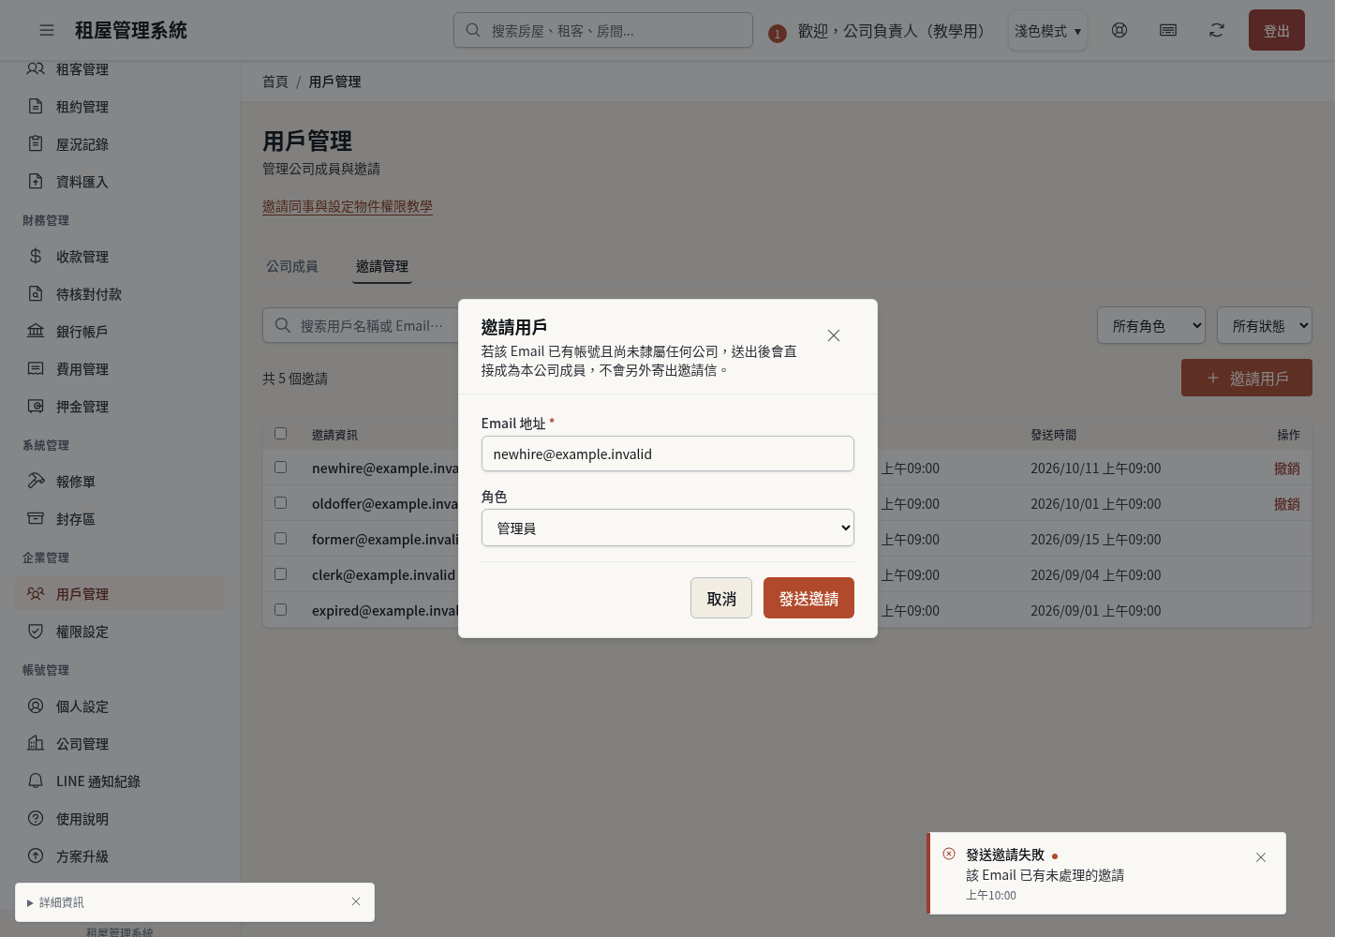Dismiss the 發送邀請失敗 toast notification
1349x937 pixels.
pos(1261,857)
